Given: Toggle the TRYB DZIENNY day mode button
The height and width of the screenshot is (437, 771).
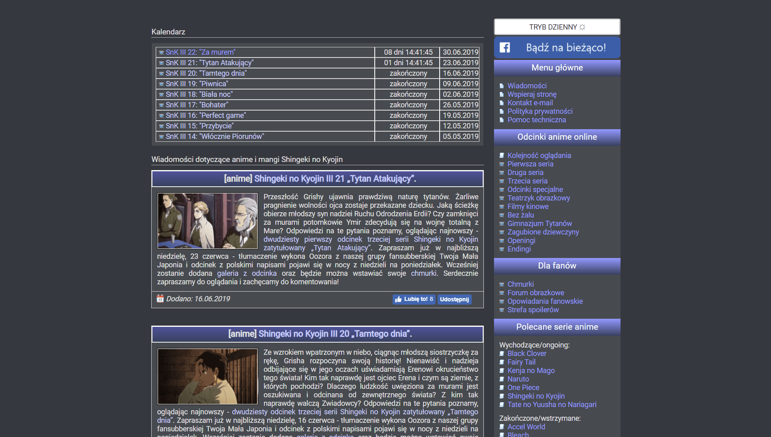Looking at the screenshot, I should (x=557, y=27).
